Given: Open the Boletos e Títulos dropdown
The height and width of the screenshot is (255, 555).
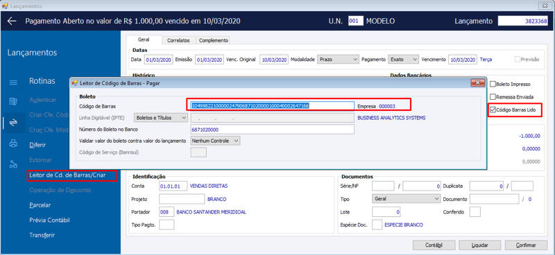Looking at the screenshot, I should point(161,118).
